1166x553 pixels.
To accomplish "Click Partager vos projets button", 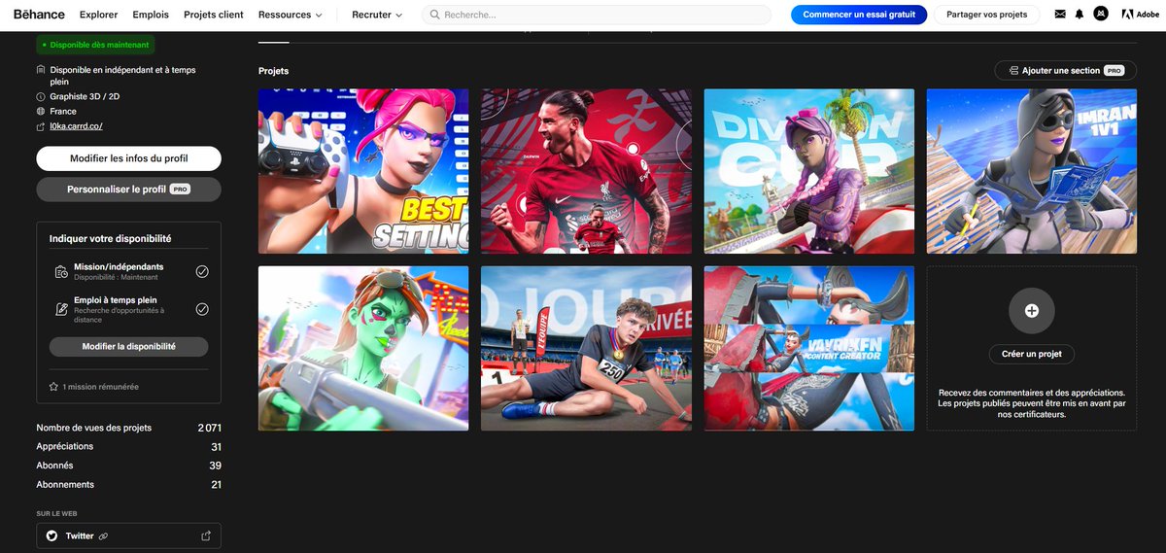I will tap(986, 15).
